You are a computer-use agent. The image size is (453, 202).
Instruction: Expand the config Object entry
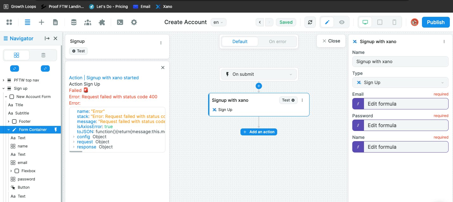[x=74, y=137]
